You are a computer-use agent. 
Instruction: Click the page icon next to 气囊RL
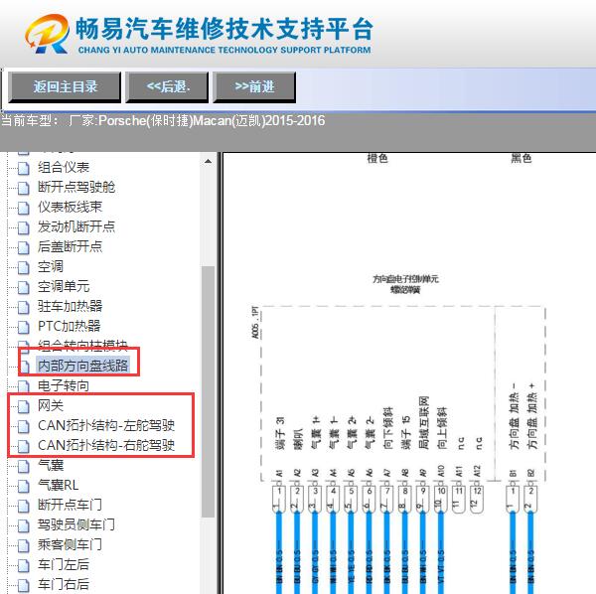24,486
